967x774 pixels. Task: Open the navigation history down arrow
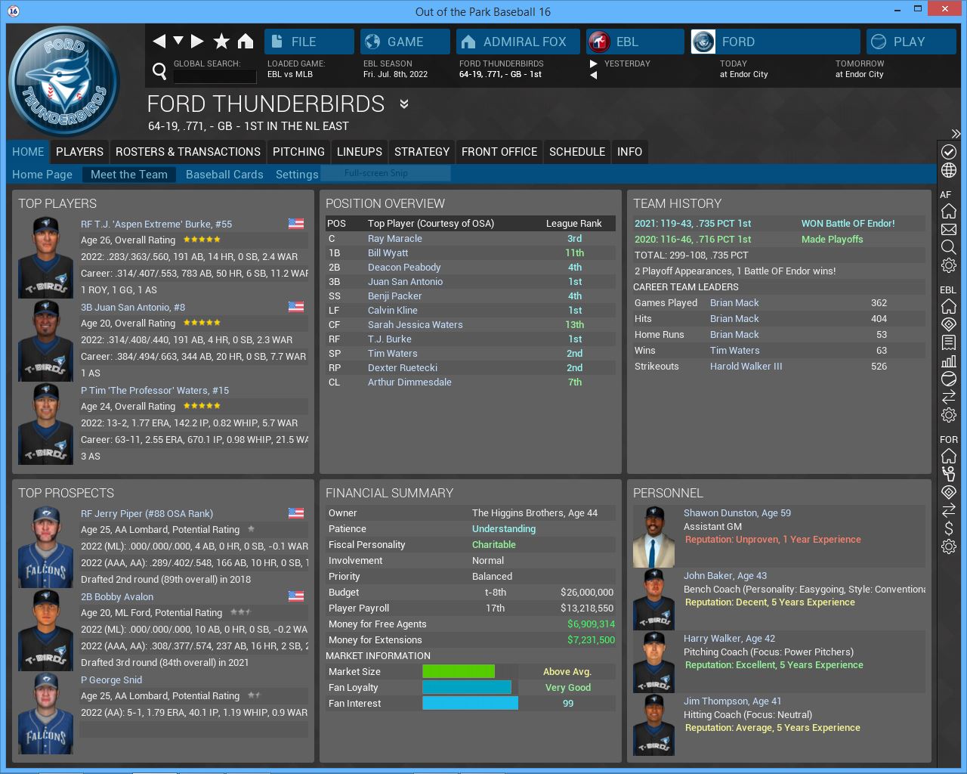tap(178, 41)
